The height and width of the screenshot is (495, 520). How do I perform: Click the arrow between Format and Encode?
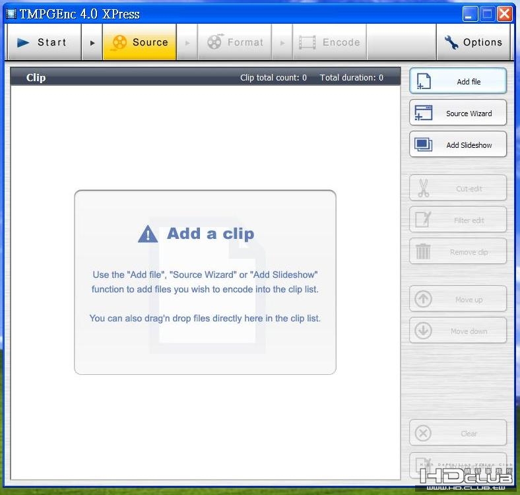(282, 42)
